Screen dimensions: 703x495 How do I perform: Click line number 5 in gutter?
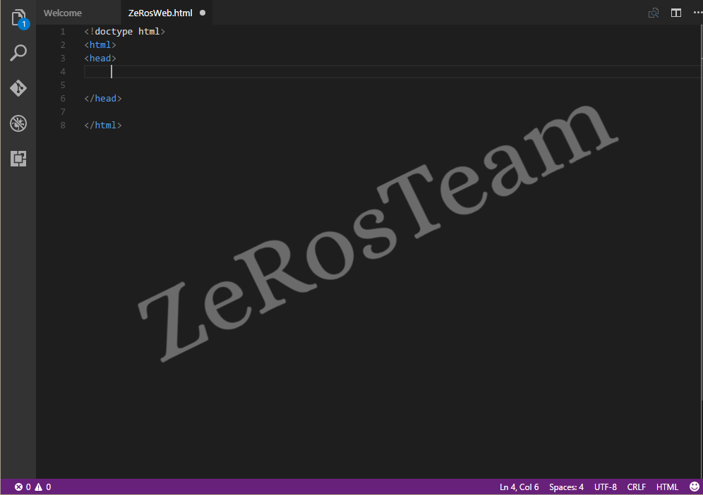(63, 85)
